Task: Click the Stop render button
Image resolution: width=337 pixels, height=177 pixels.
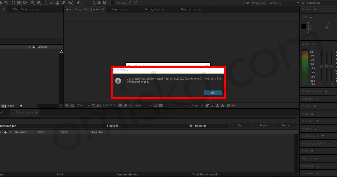Action: coord(240,125)
